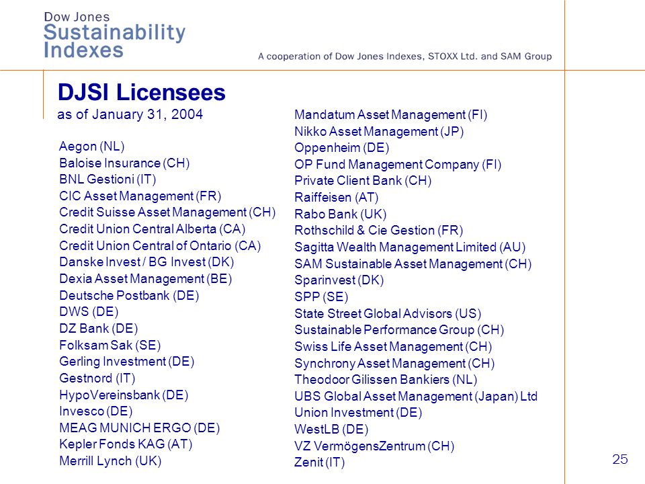Click 'Deutsche Postbank (DE)'
The height and width of the screenshot is (484, 645).
[x=129, y=296]
